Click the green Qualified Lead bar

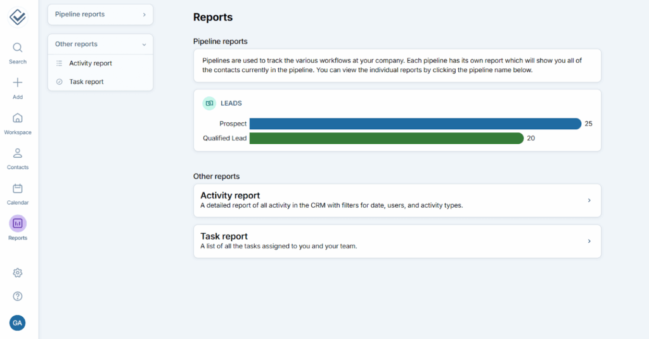pos(386,138)
